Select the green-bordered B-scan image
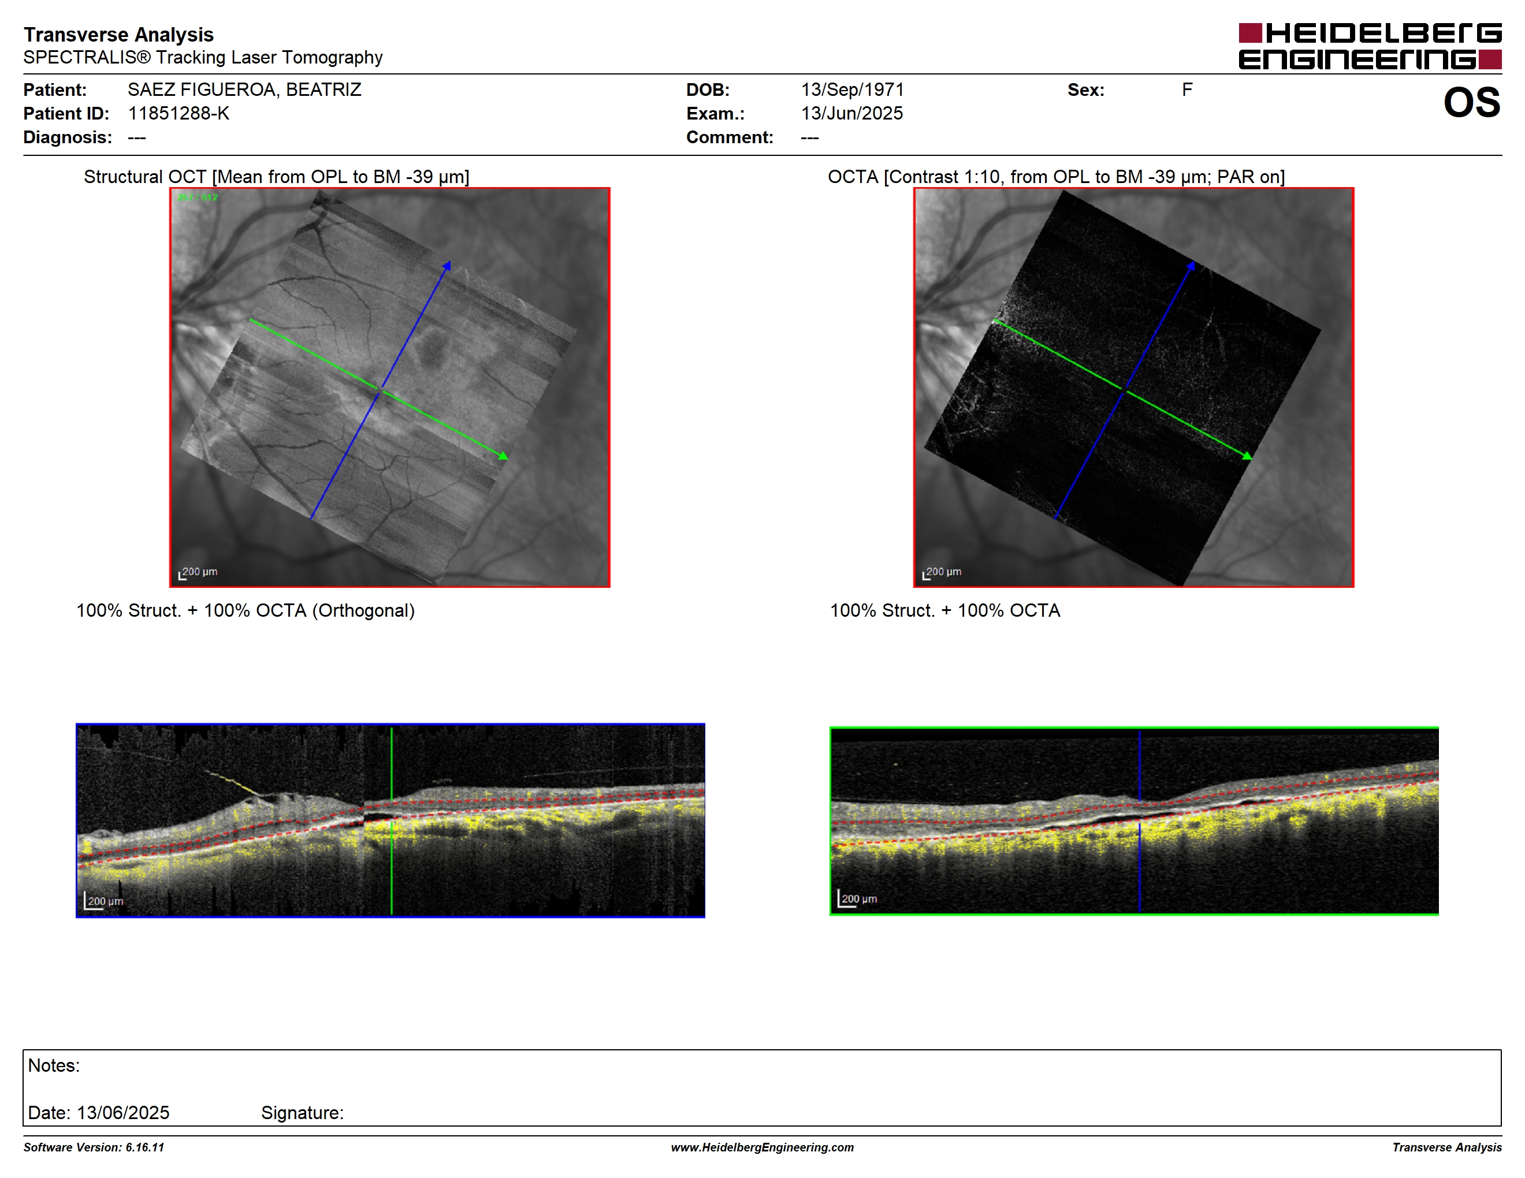The image size is (1525, 1178). 1134,821
